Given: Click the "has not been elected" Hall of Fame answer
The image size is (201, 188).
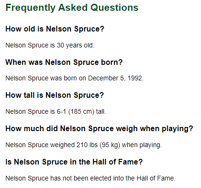Looking at the screenshot, I should (x=90, y=178).
